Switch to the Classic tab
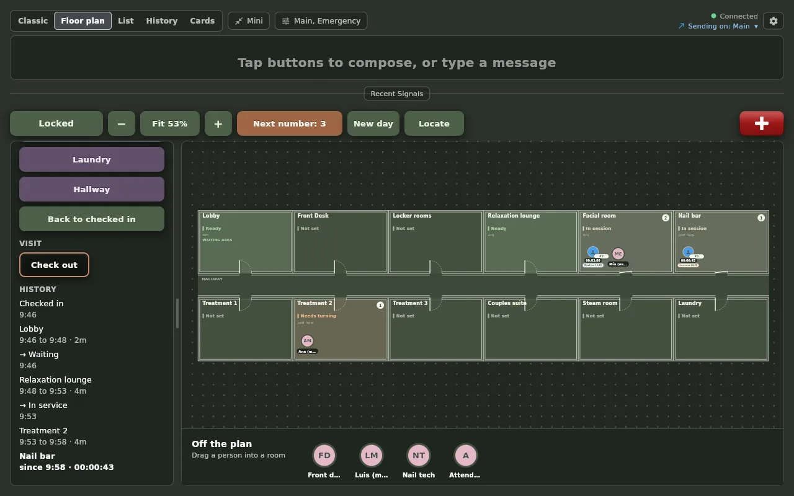Image resolution: width=794 pixels, height=496 pixels. pyautogui.click(x=33, y=21)
